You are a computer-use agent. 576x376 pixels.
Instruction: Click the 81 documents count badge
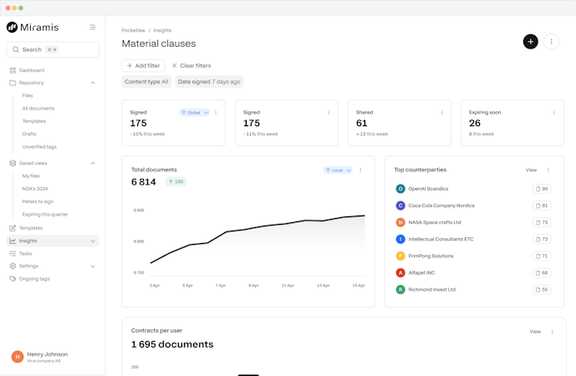click(x=542, y=206)
